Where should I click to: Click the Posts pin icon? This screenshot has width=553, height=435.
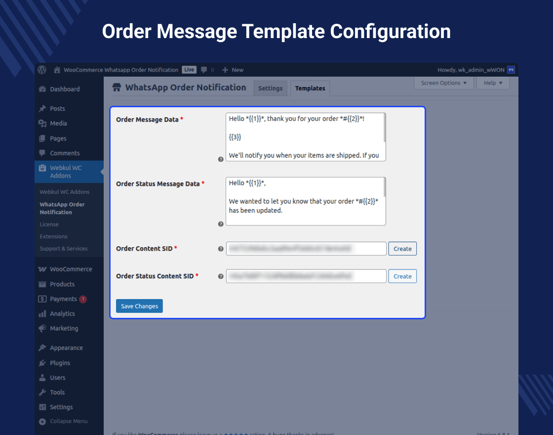click(42, 108)
